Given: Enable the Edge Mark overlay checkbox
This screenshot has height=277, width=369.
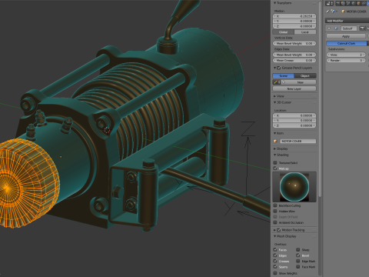Looking at the screenshot, I should pyautogui.click(x=298, y=261).
